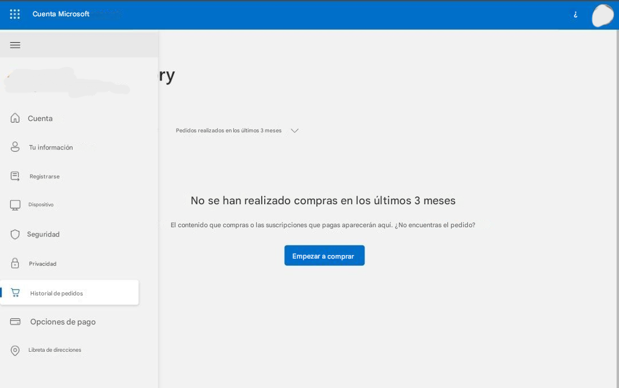Expand the 'Pedidos realizados en los últimos 3 meses' filter
The image size is (619, 388).
tap(294, 131)
